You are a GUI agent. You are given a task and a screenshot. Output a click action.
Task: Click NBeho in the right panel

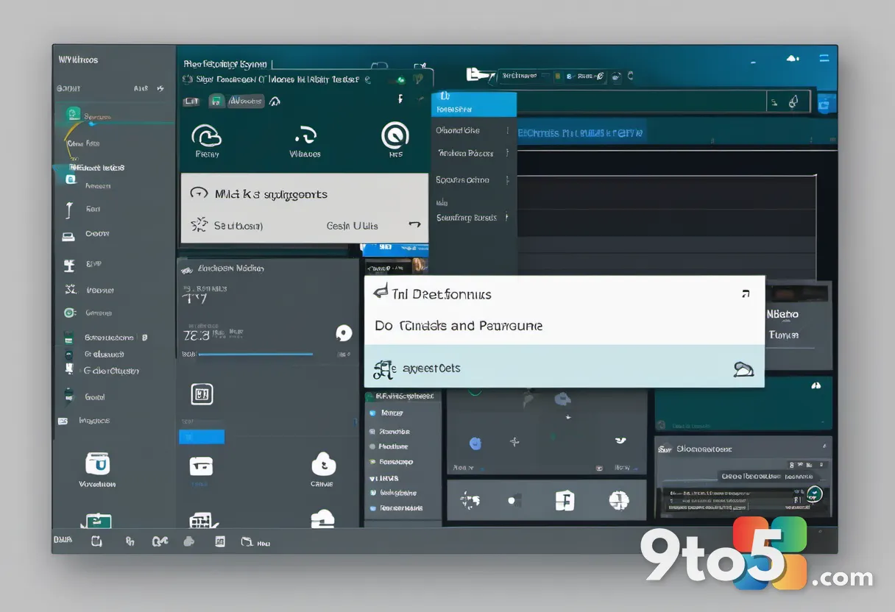coord(782,314)
